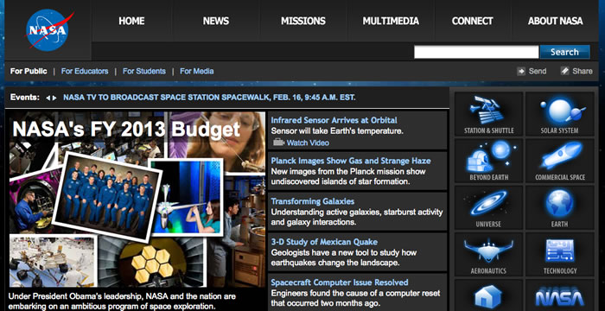605x311 pixels.
Task: Open Infrared Sensor Arrives at Orbital story
Action: click(x=334, y=120)
